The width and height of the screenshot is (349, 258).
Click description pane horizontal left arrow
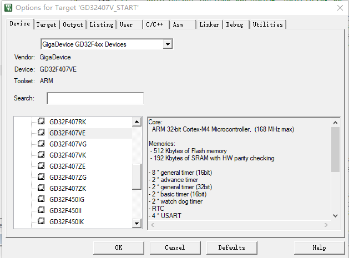[x=153, y=225]
